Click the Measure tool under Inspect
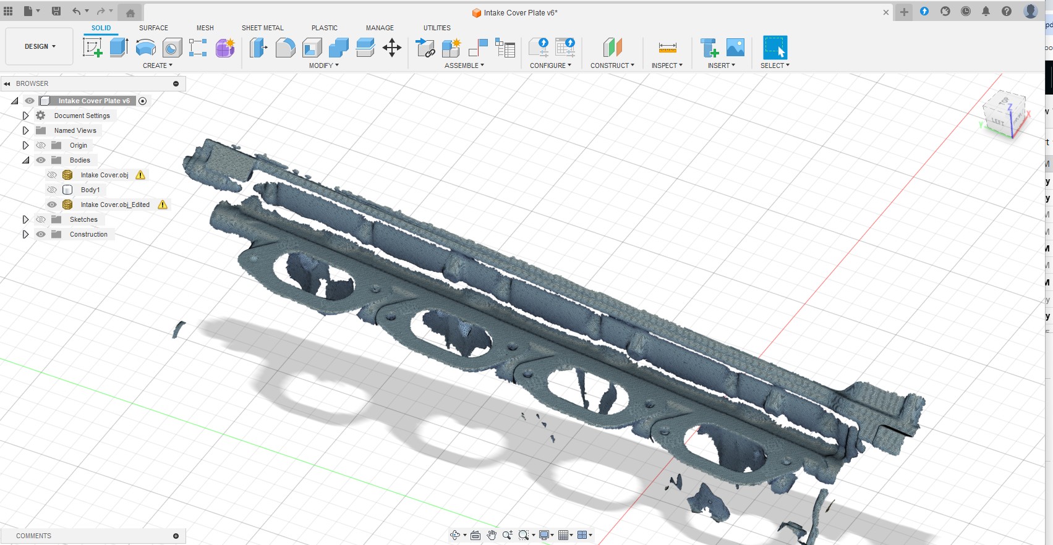 667,48
